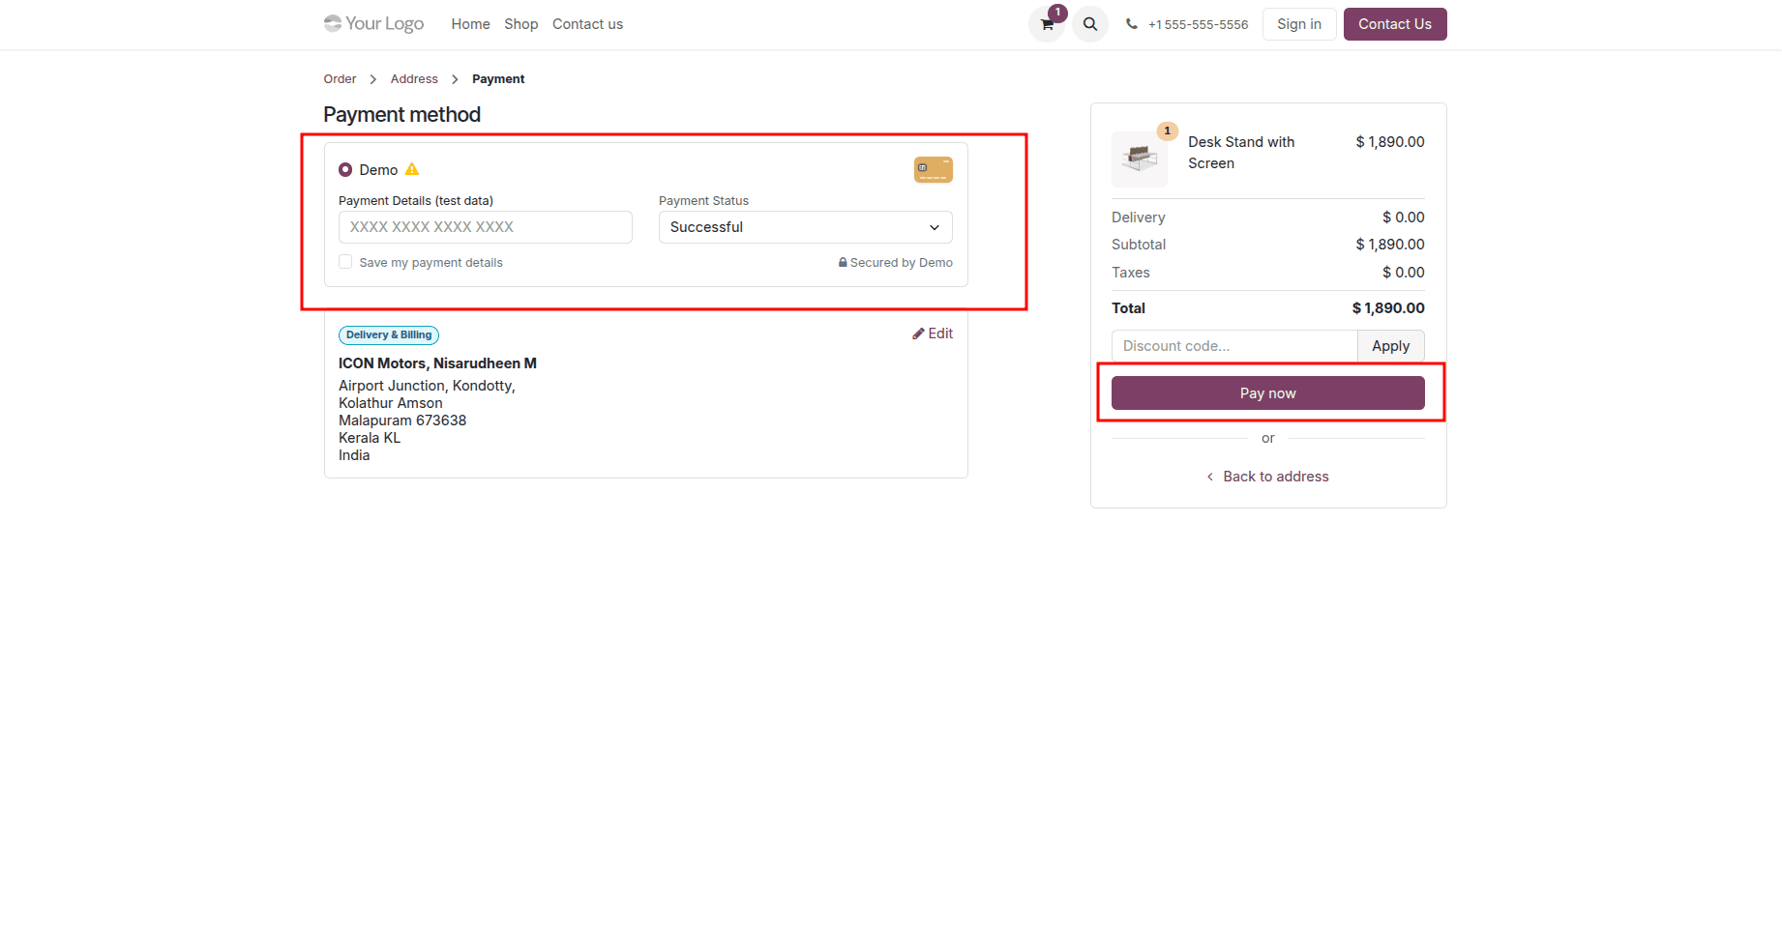Click Back to address link
This screenshot has height=928, width=1782.
(1268, 477)
